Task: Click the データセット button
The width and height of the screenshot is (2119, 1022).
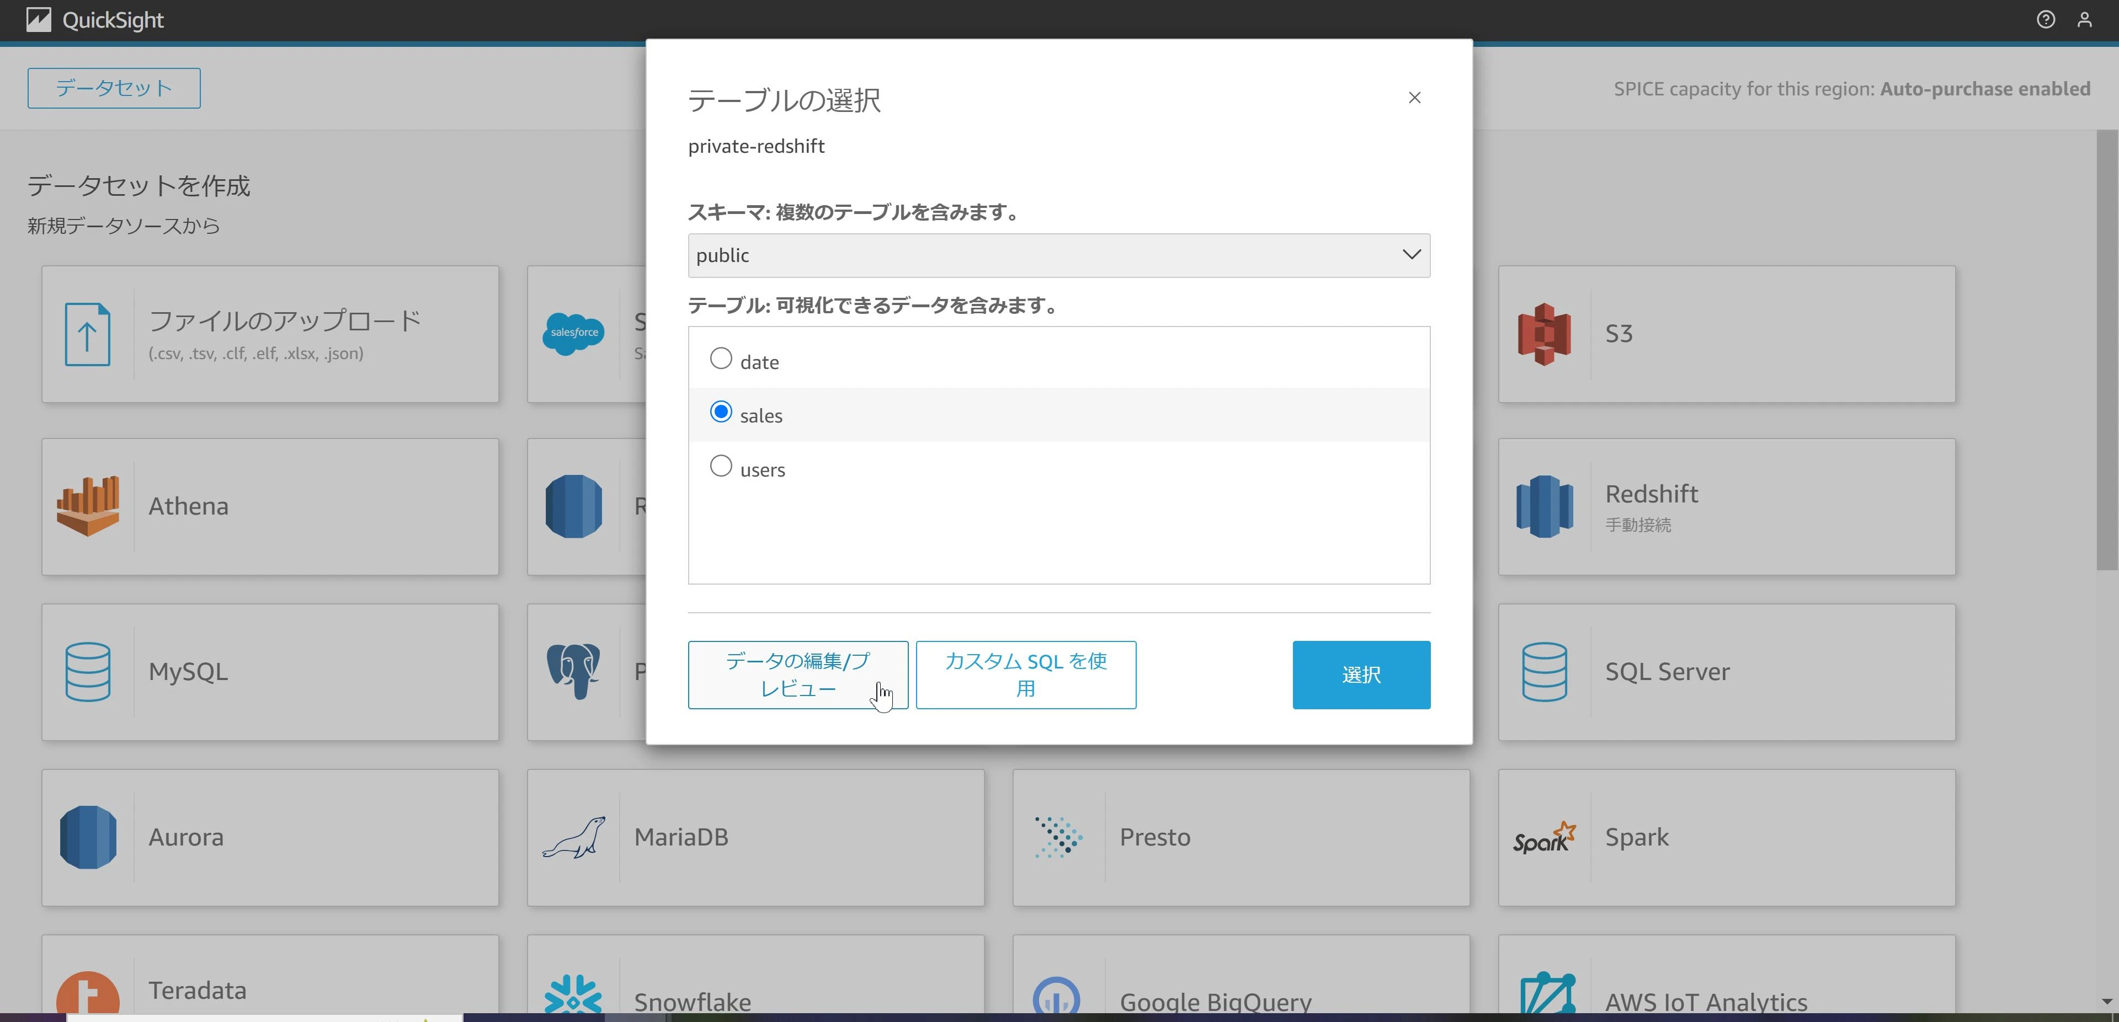Action: point(114,88)
